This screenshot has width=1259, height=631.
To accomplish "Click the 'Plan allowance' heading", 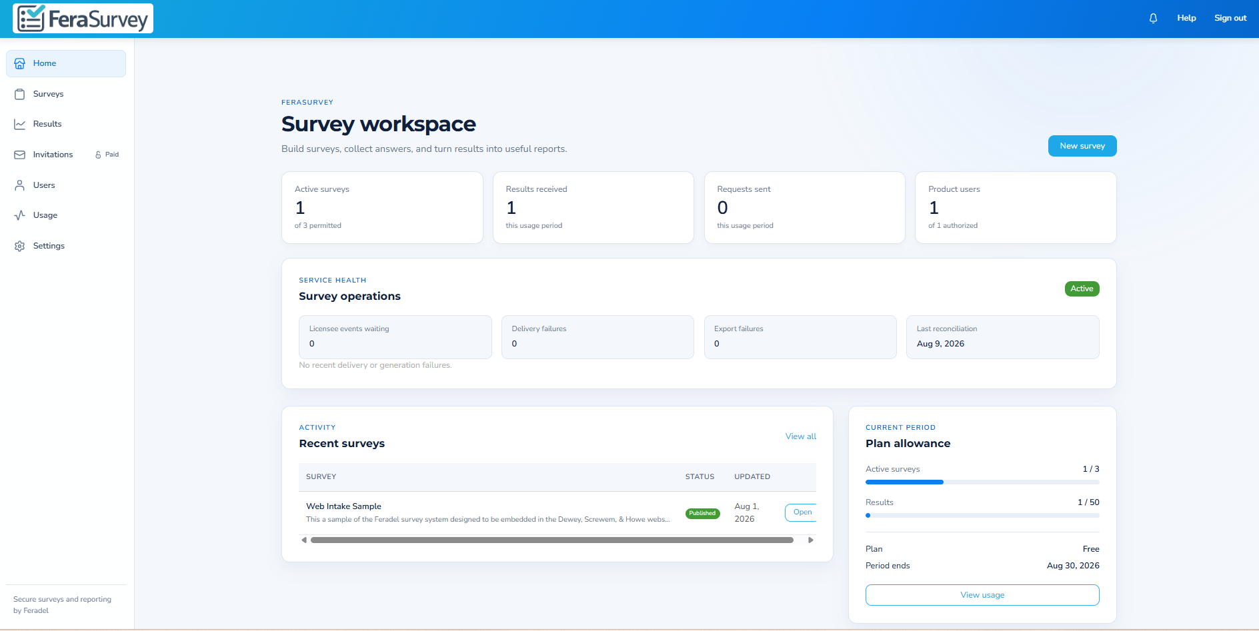I will pos(908,444).
